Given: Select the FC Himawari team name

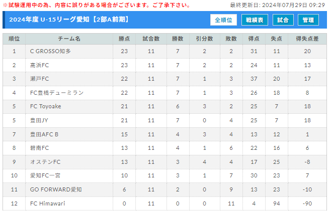Looking at the screenshot, I should [48, 203].
